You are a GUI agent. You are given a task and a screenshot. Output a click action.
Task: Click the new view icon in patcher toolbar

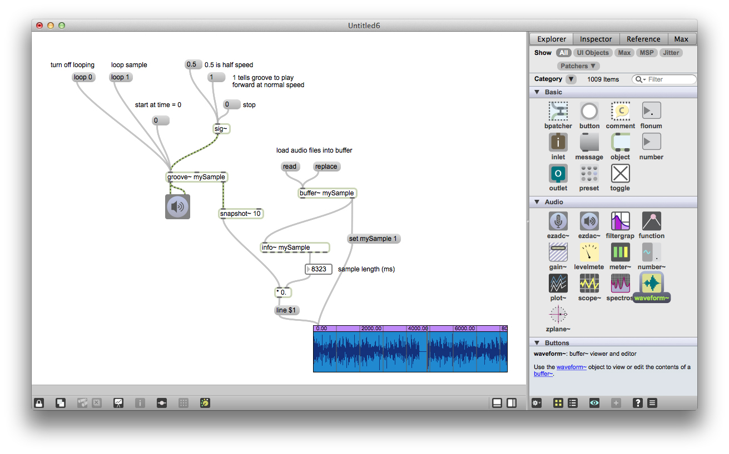point(61,403)
